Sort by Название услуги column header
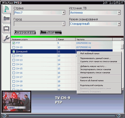 [34, 39]
